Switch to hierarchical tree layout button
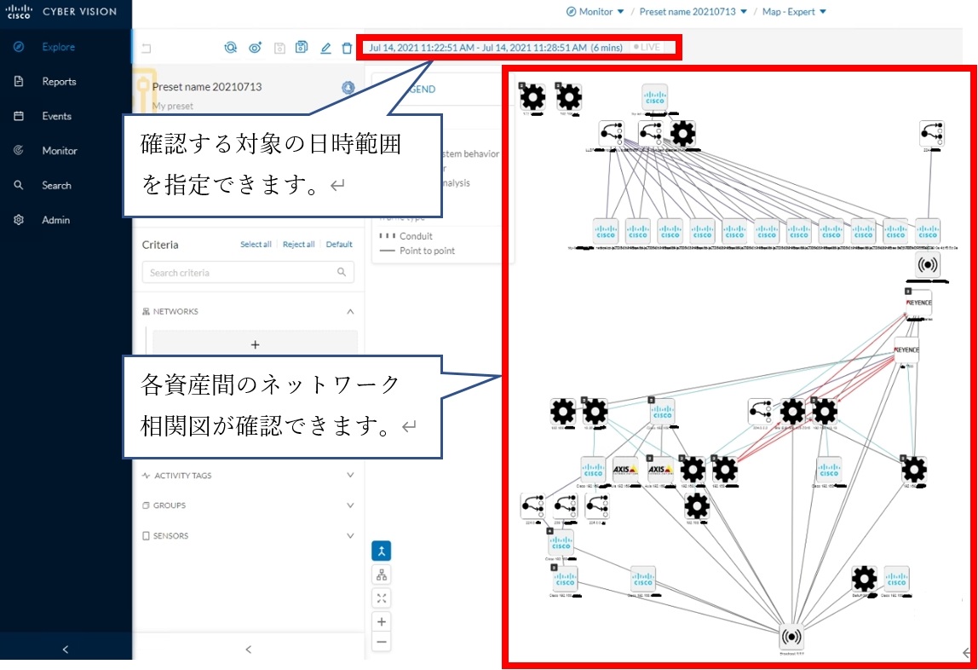The image size is (978, 670). pos(382,575)
